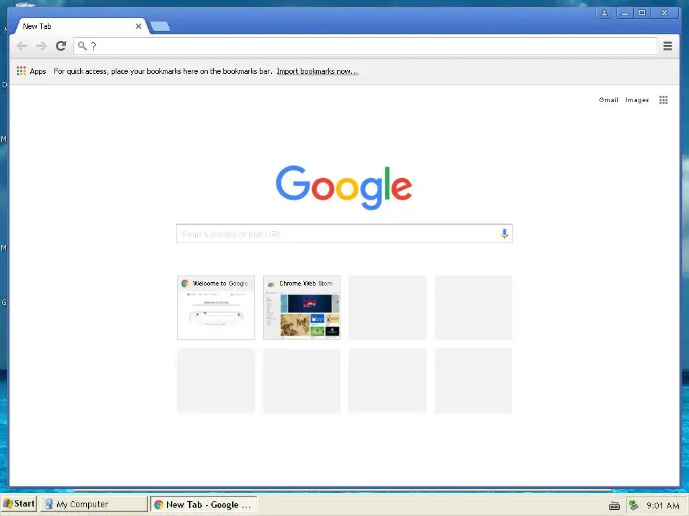Screen dimensions: 689x516
Task: Go forward using the forward arrow
Action: pyautogui.click(x=41, y=46)
